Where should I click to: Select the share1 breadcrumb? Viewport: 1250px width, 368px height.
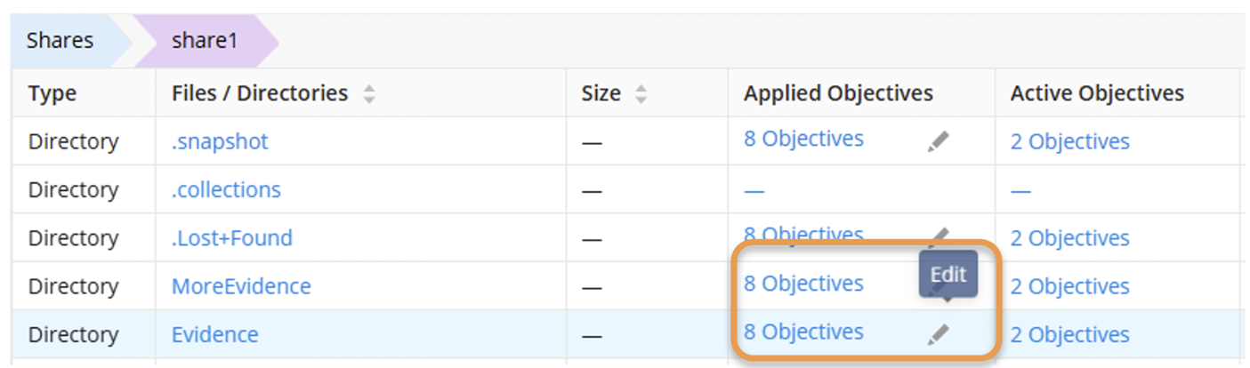point(206,41)
